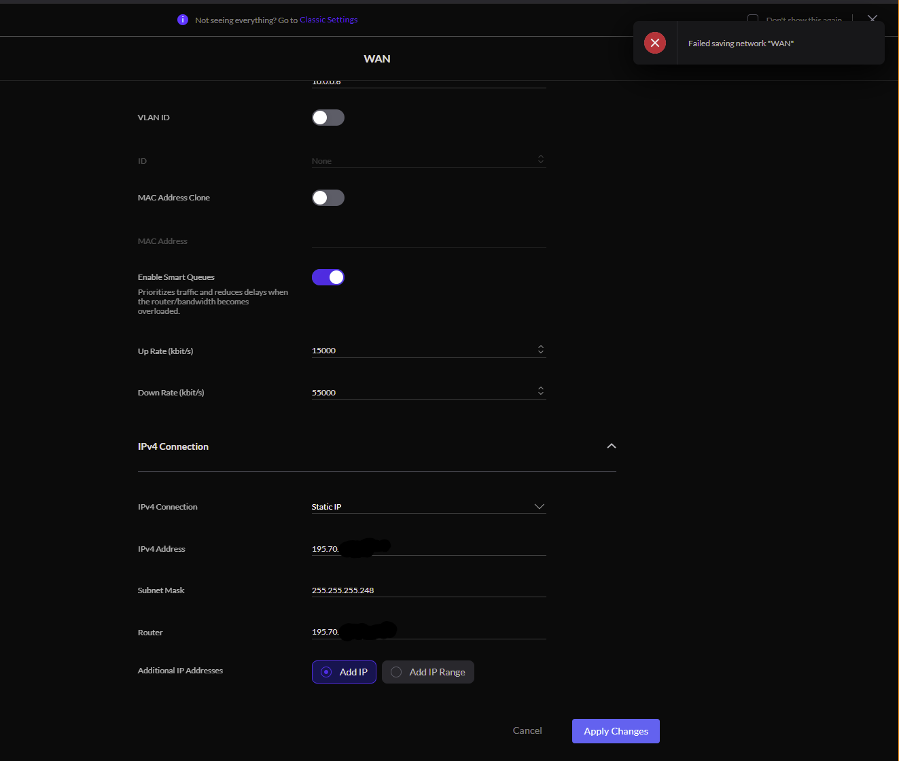Open the Classic Settings link
Screen dimensions: 899x761
click(328, 20)
